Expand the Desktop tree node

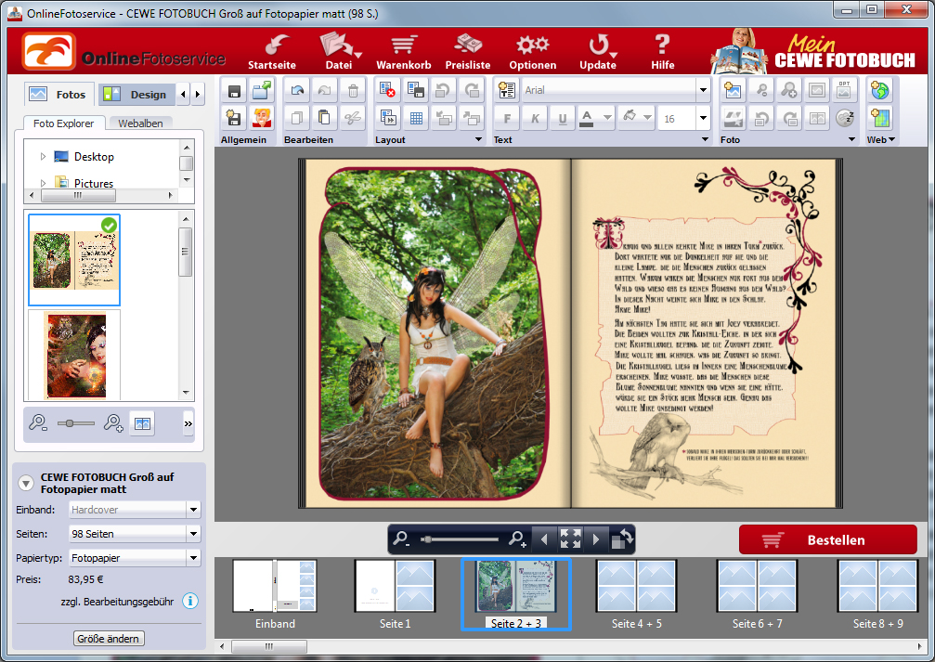pyautogui.click(x=43, y=157)
